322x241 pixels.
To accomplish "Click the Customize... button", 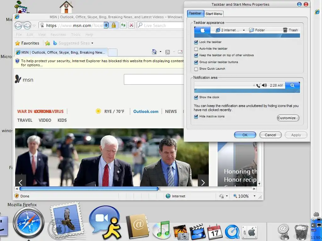I will point(288,118).
